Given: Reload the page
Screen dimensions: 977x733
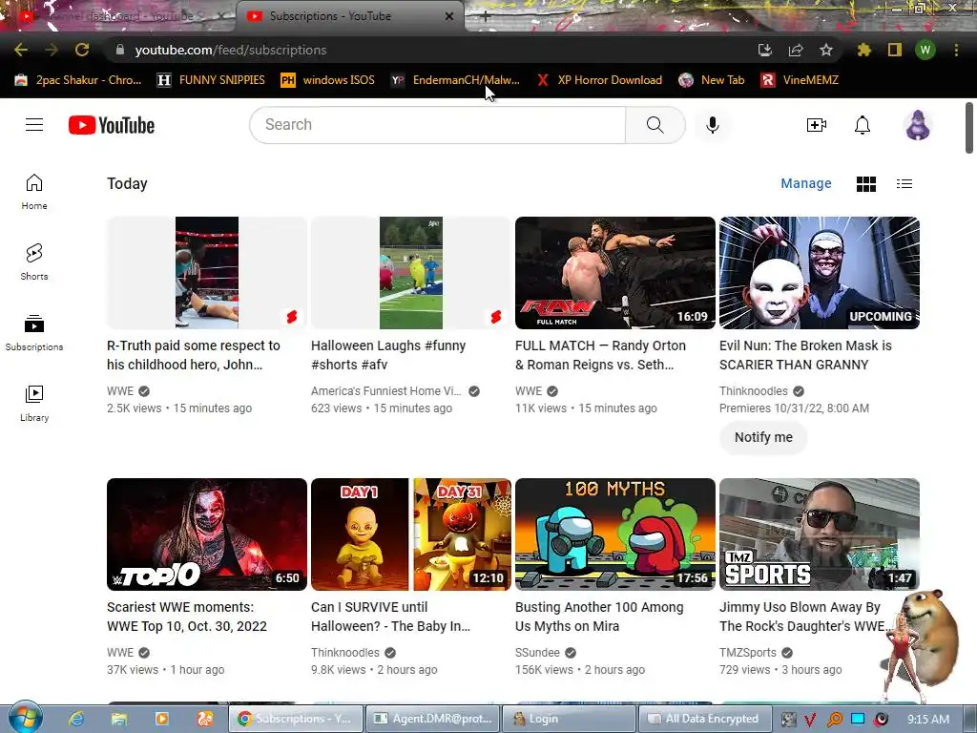Looking at the screenshot, I should pos(82,50).
